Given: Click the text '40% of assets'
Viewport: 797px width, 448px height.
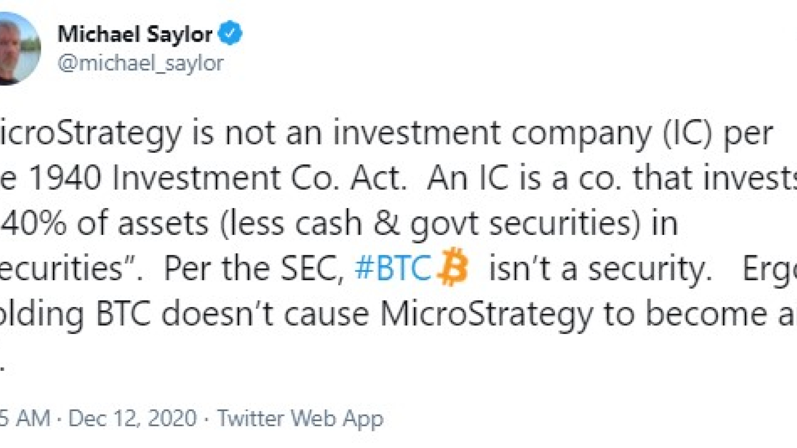Looking at the screenshot, I should 105,223.
